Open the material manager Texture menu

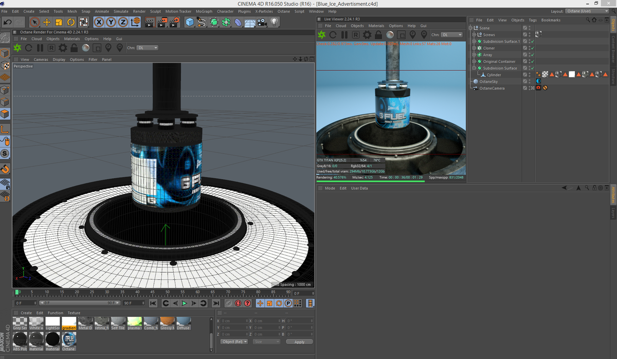pyautogui.click(x=74, y=313)
